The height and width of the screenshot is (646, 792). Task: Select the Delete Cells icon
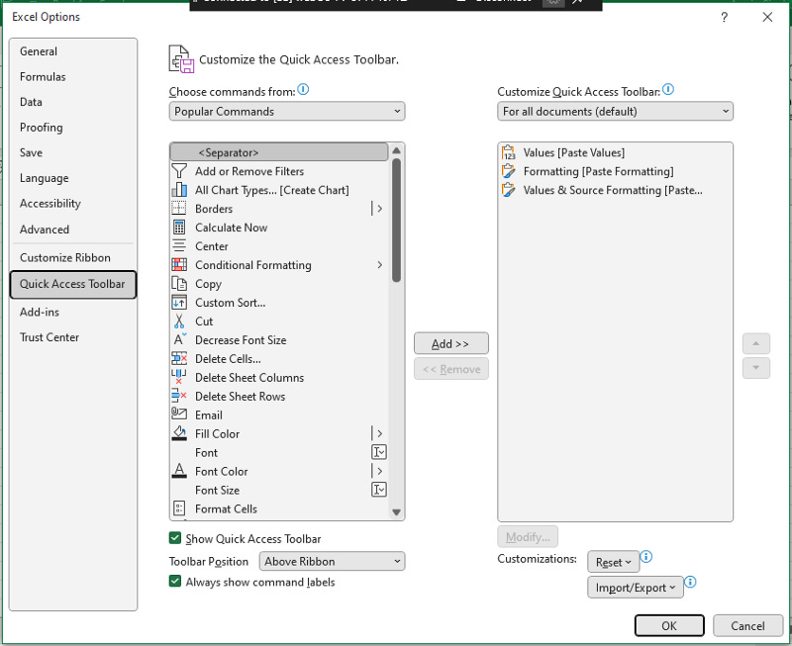(179, 358)
